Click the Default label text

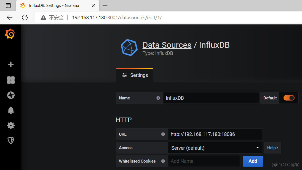[270, 98]
